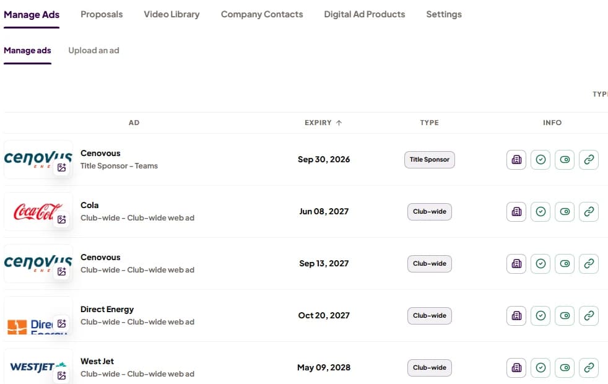Click link icon for West Jet ad
Viewport: 608px width, 384px height.
pyautogui.click(x=589, y=368)
